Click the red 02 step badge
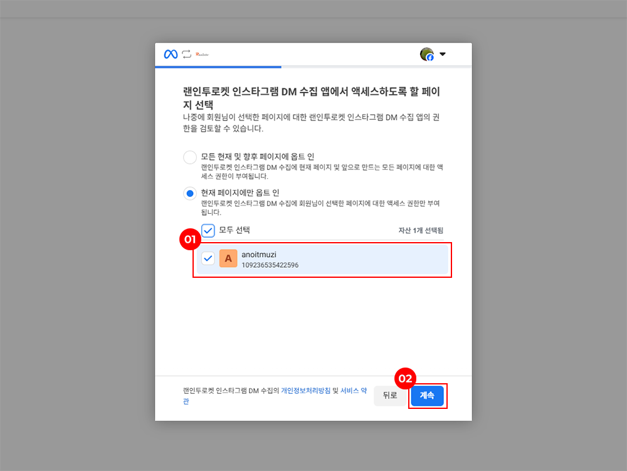627x471 pixels. (405, 379)
